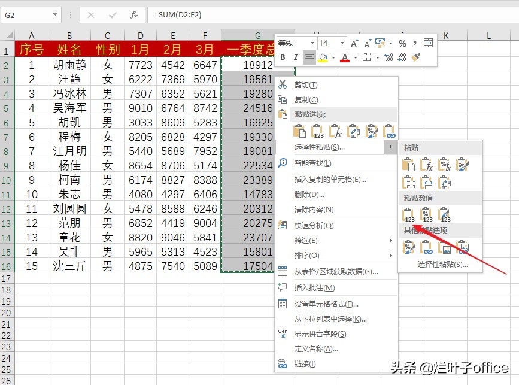Image resolution: width=519 pixels, height=385 pixels.
Task: Click Keep Source Formatting paste icon
Action: click(x=462, y=164)
